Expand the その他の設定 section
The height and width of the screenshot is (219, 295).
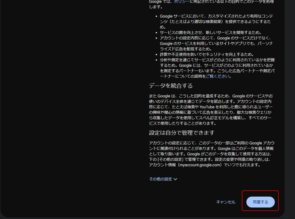point(161,179)
